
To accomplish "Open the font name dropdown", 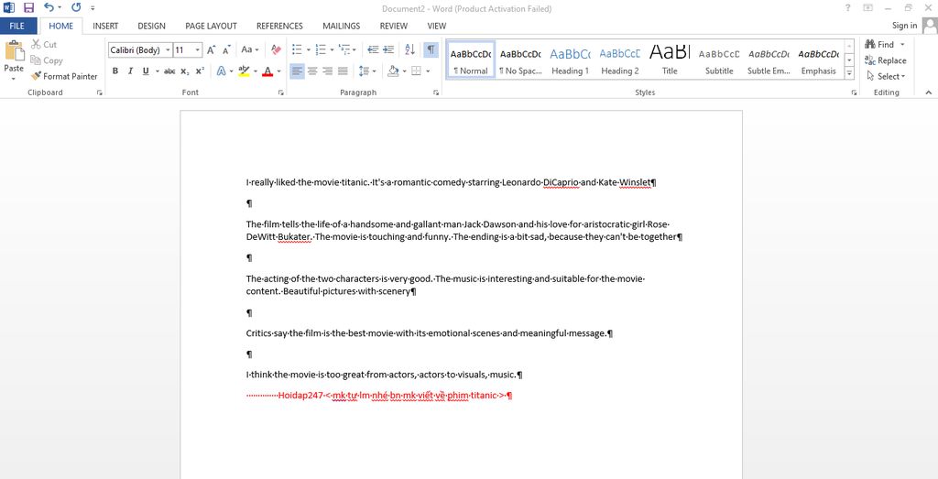I will [x=169, y=50].
